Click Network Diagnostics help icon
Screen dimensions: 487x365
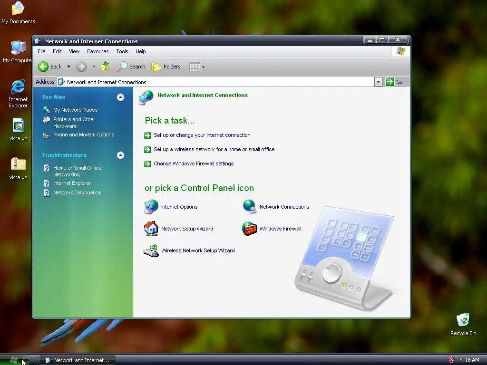click(x=47, y=193)
